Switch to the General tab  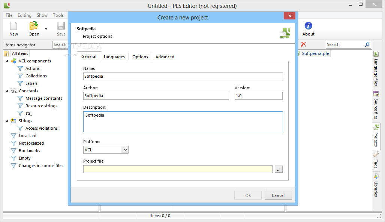coord(89,56)
